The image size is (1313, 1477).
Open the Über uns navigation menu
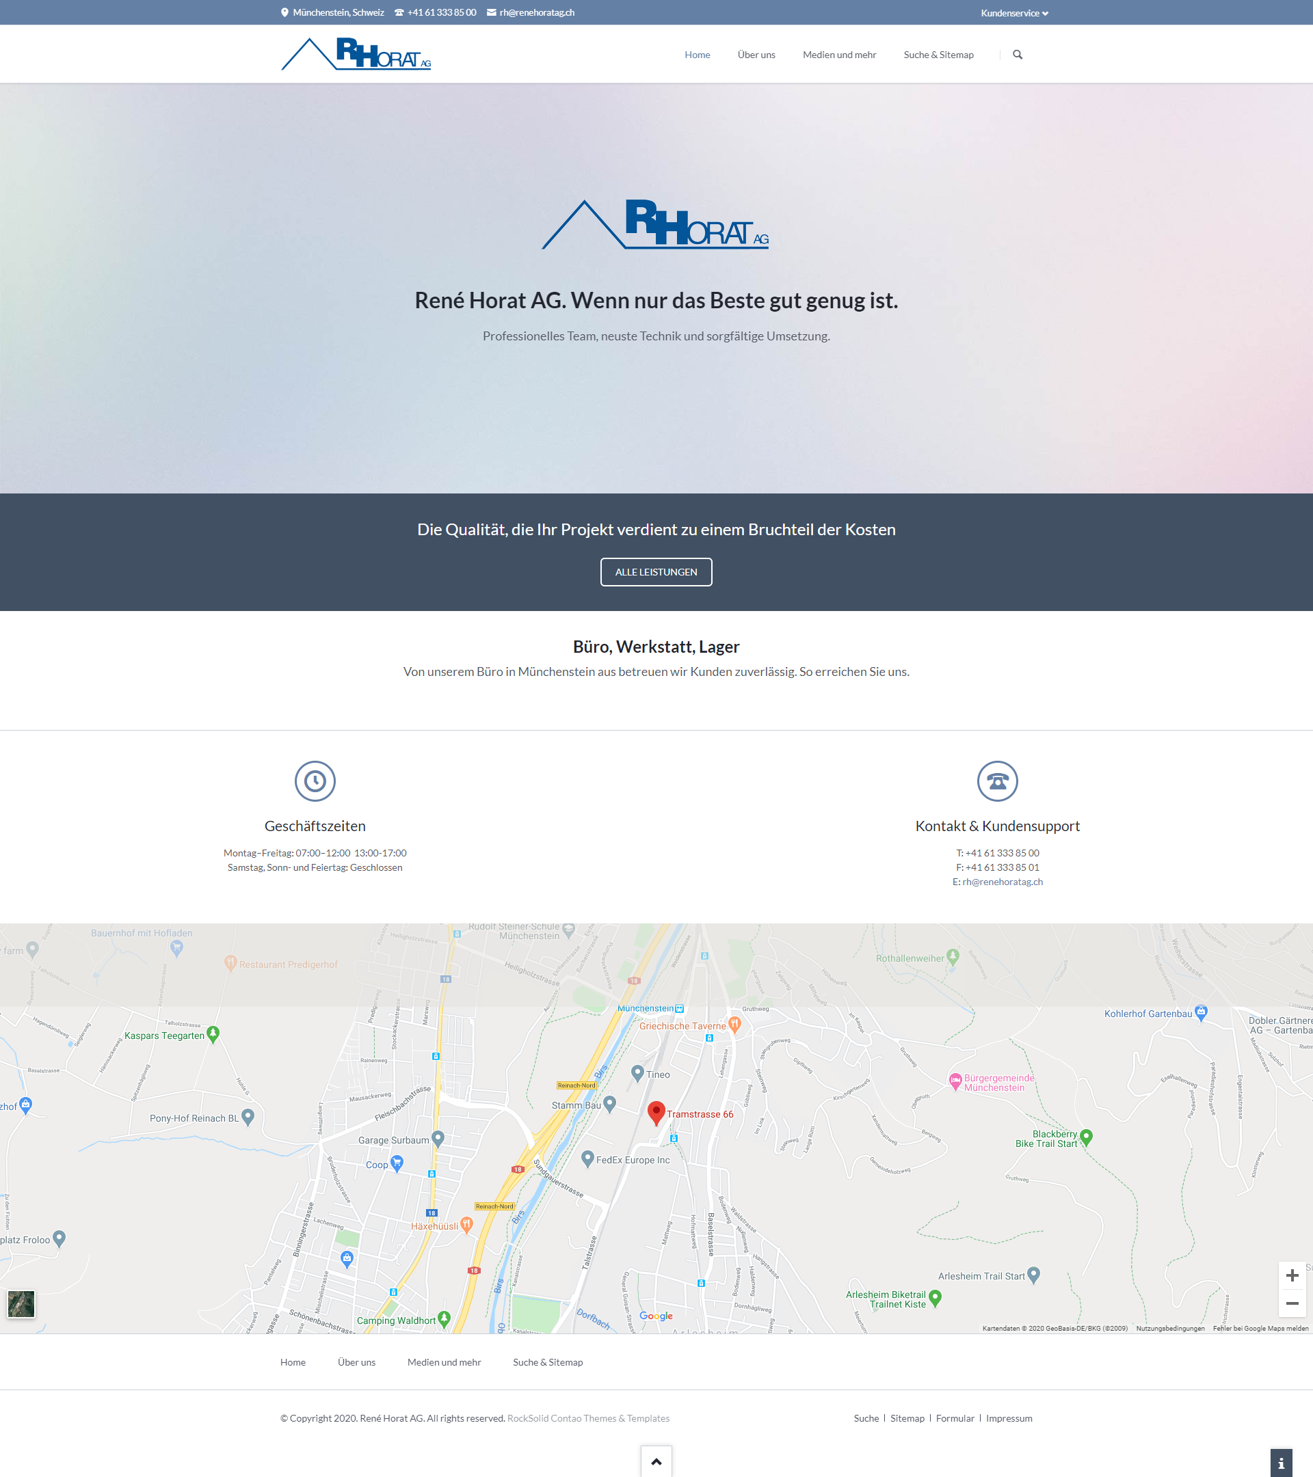pos(756,55)
